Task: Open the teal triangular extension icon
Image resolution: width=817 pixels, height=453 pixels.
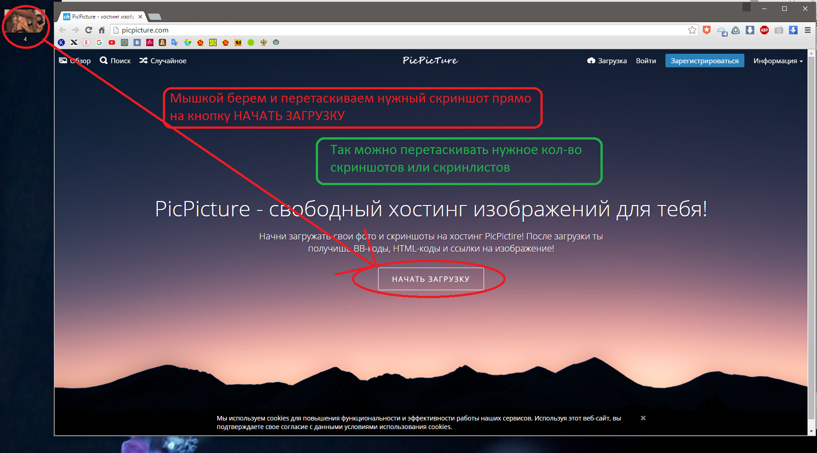Action: pyautogui.click(x=735, y=30)
